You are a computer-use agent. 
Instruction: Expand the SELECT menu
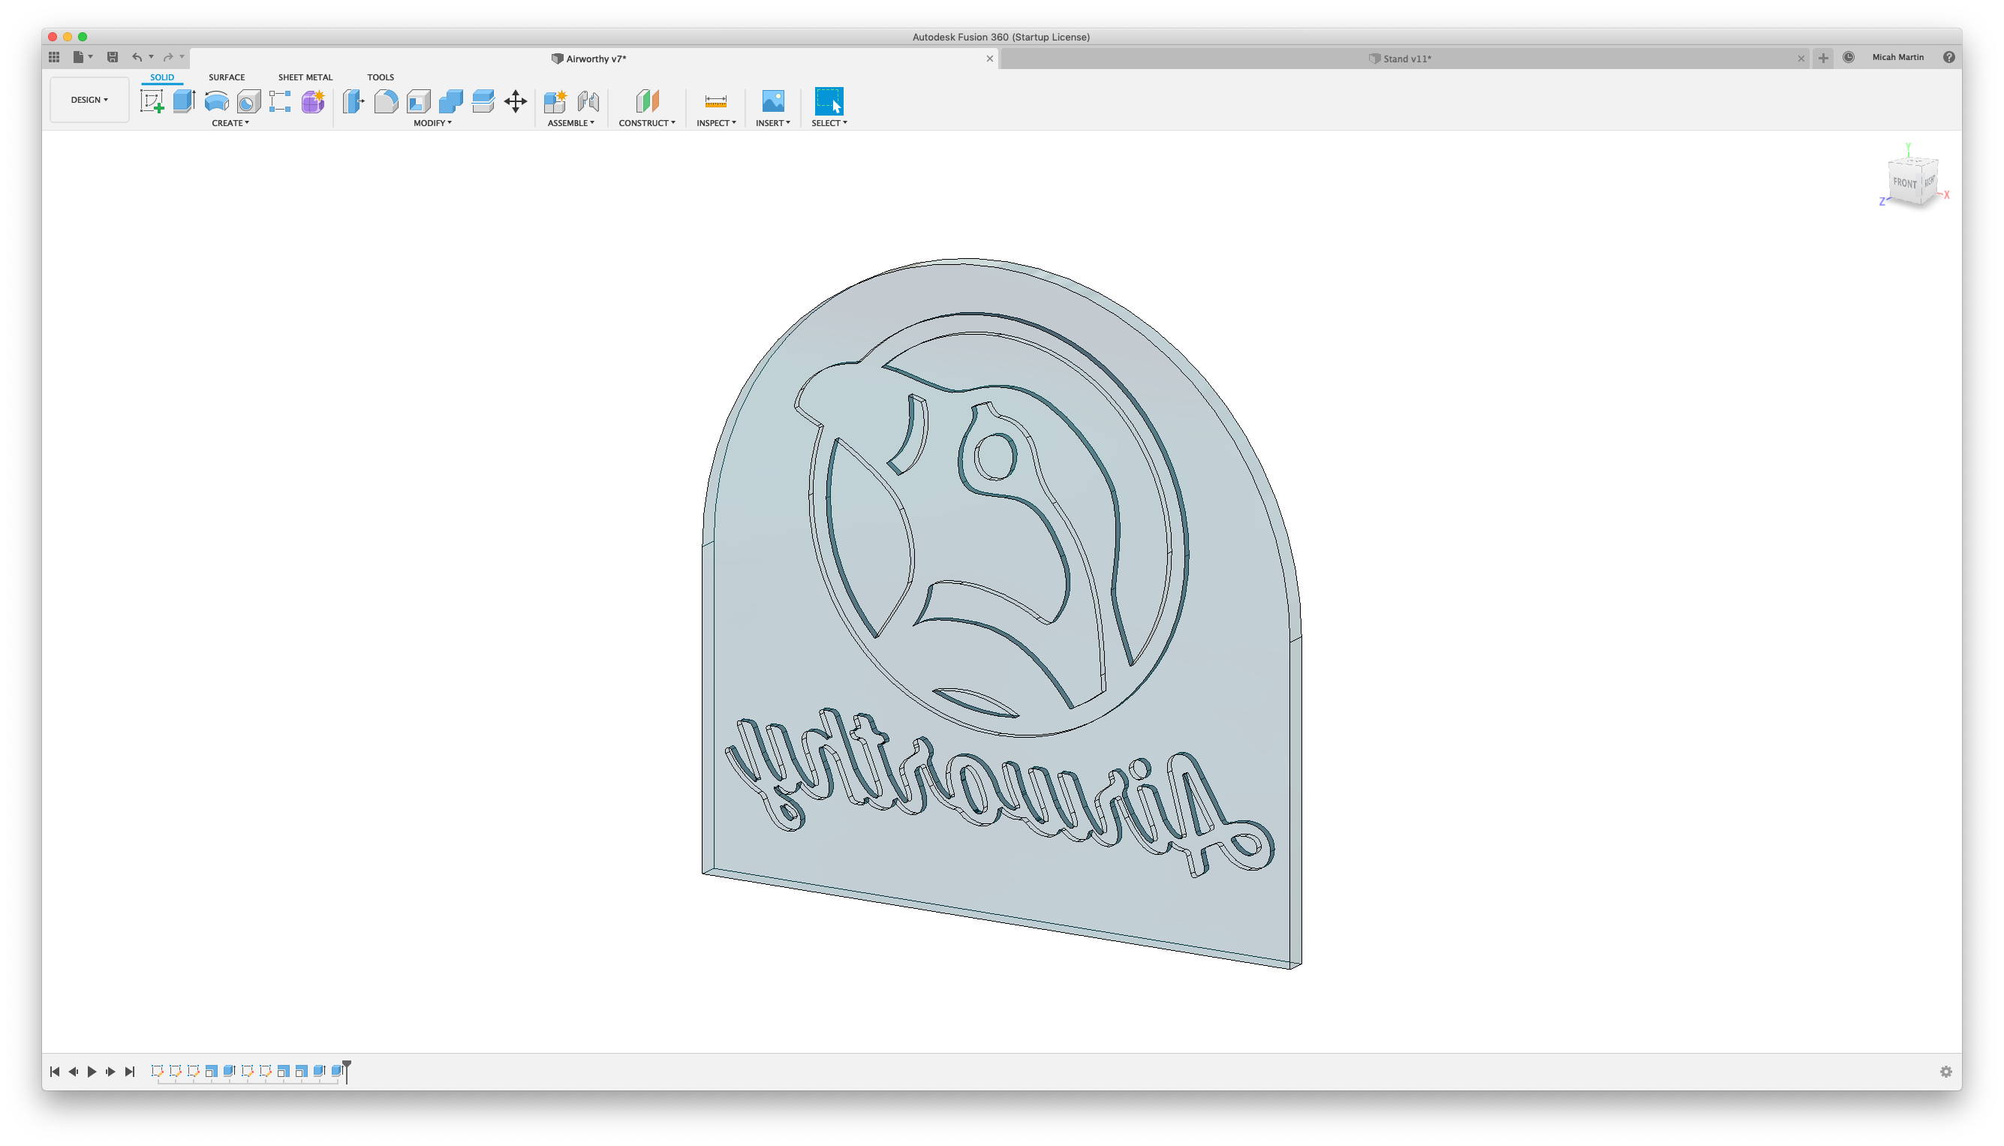[829, 123]
